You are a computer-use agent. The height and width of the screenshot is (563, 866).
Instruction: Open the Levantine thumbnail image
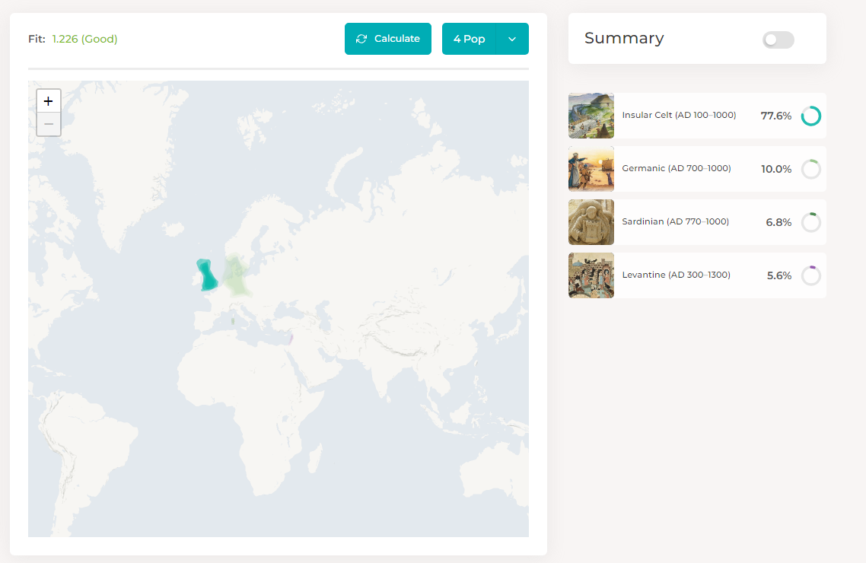591,275
